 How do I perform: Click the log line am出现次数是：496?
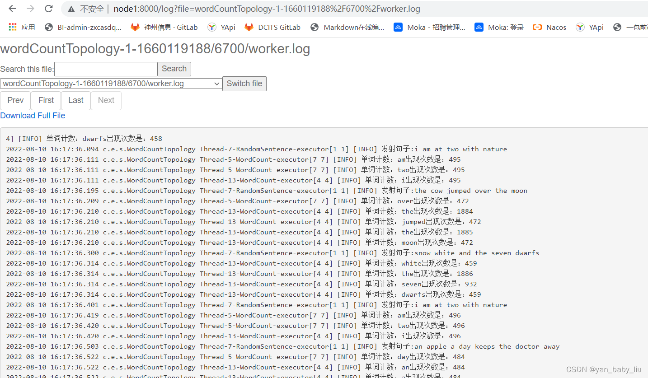click(x=234, y=315)
